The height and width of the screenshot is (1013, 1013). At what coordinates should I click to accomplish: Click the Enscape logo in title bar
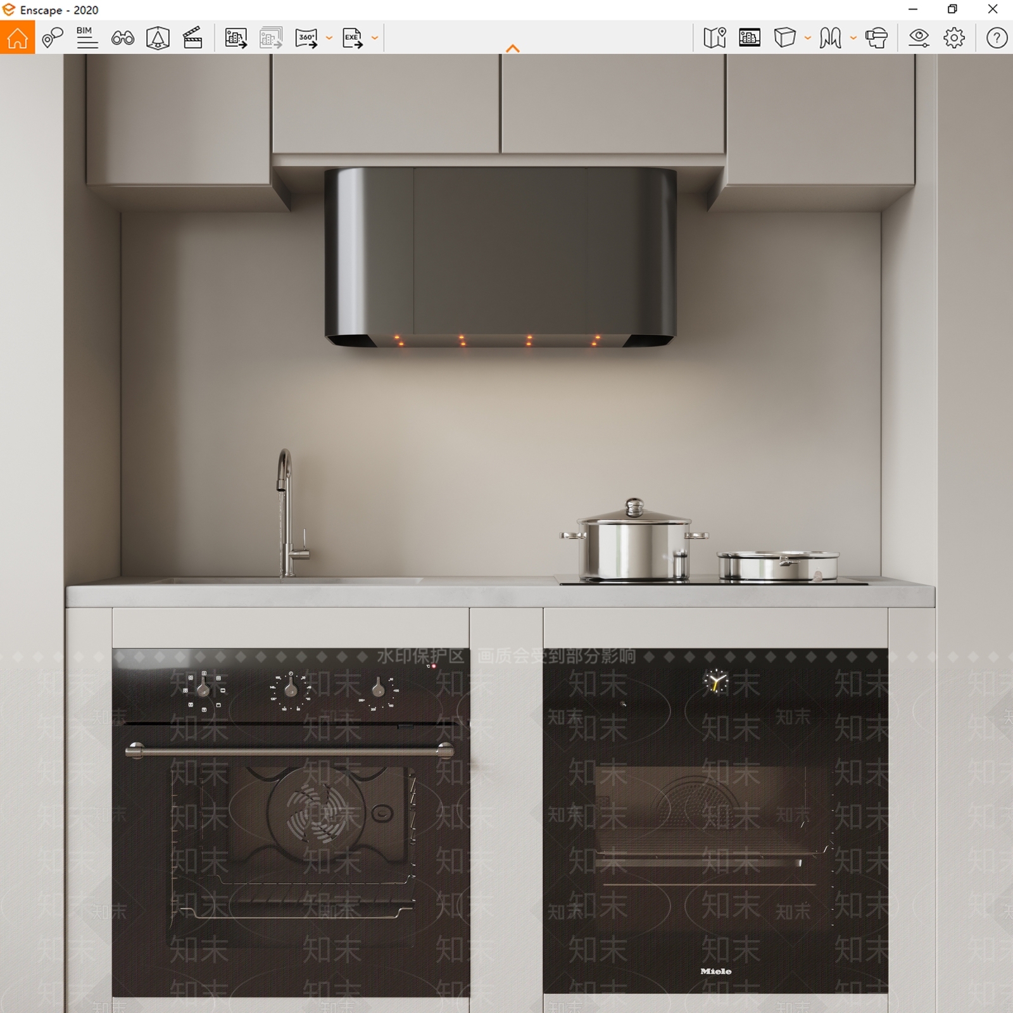[9, 10]
